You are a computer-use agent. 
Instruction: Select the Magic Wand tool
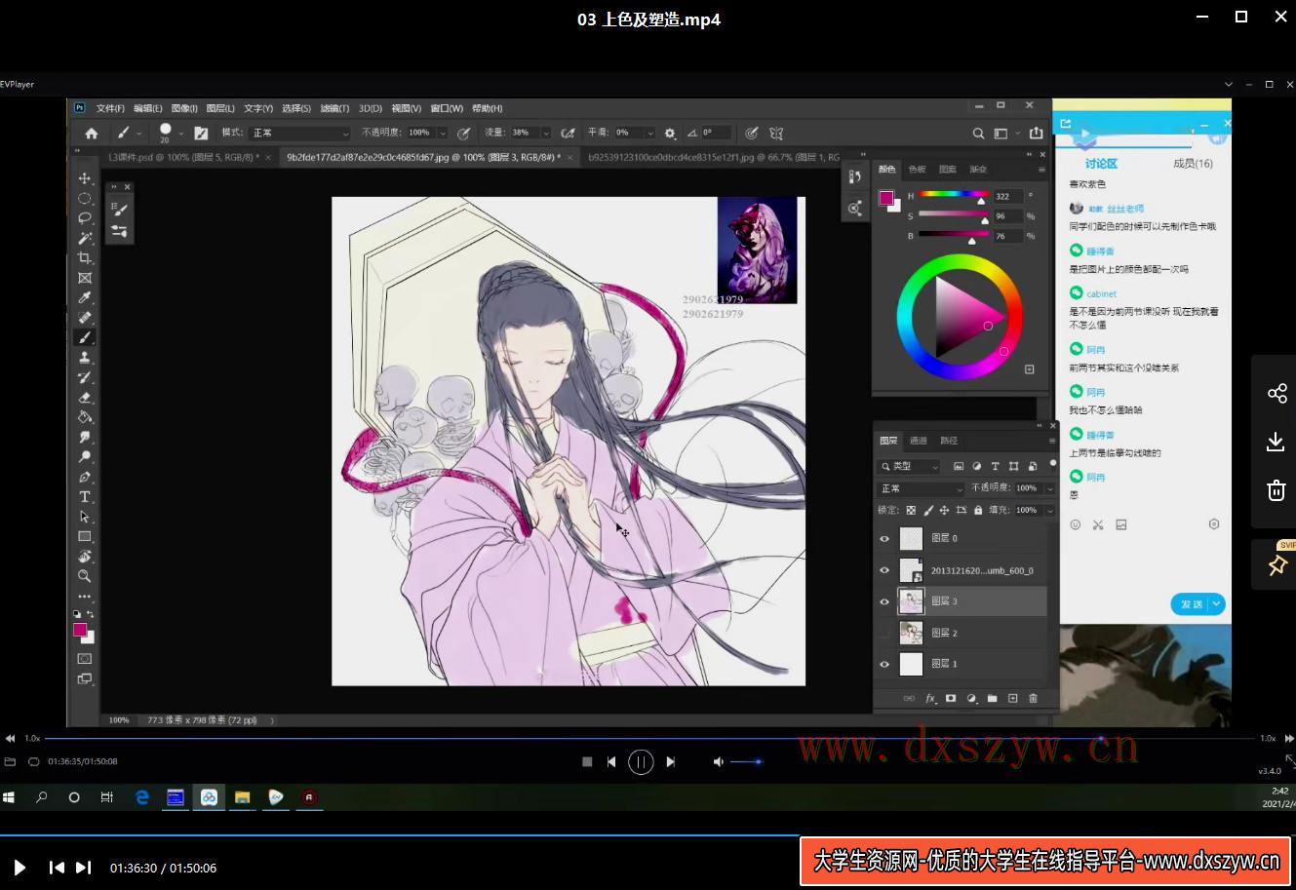click(85, 238)
